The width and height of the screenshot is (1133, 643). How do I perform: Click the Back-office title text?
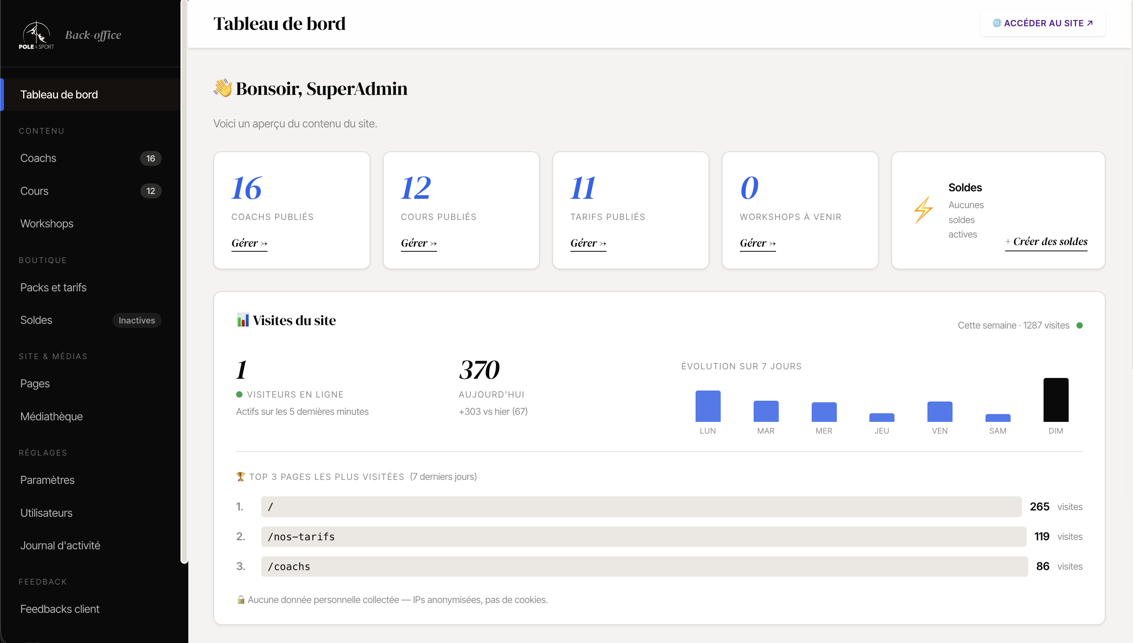[93, 35]
